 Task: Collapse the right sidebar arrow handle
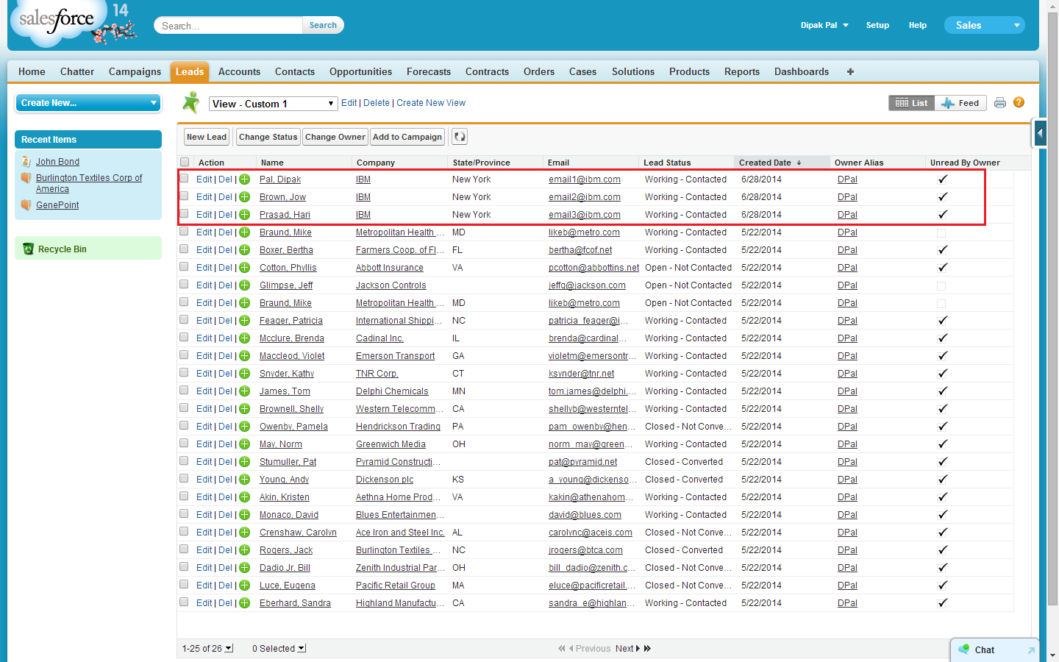(1040, 133)
